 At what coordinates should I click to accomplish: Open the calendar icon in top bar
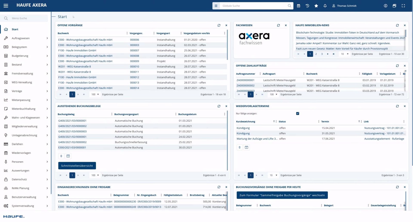pos(298,6)
